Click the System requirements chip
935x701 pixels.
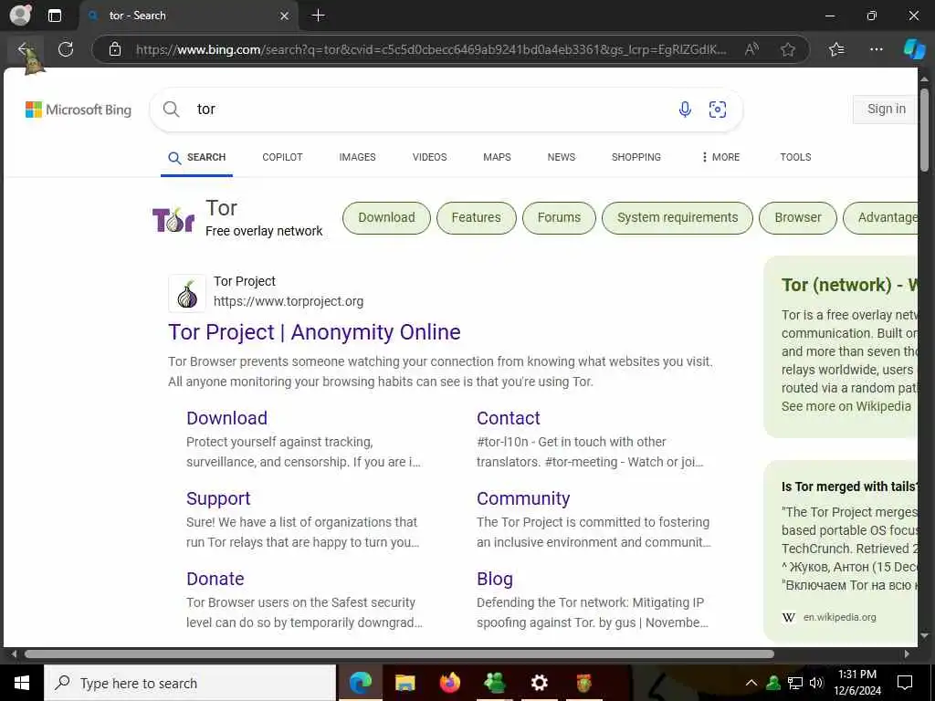point(678,217)
